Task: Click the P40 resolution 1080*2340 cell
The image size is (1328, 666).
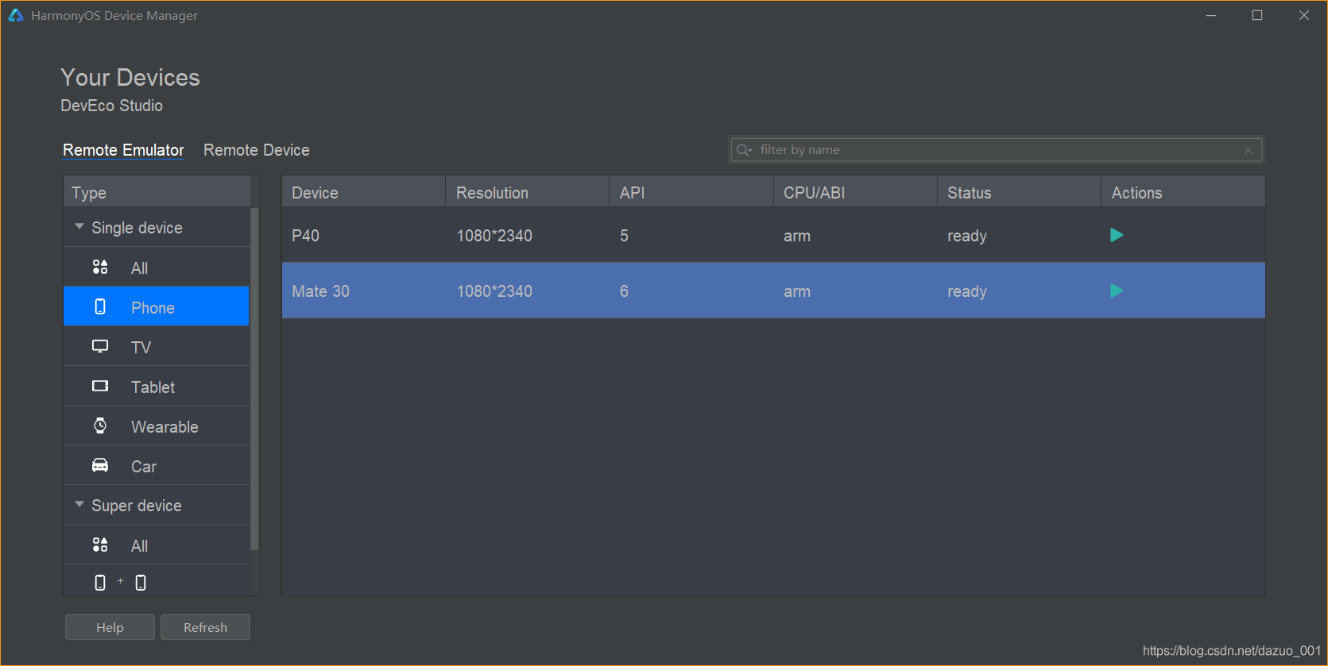Action: (x=494, y=236)
